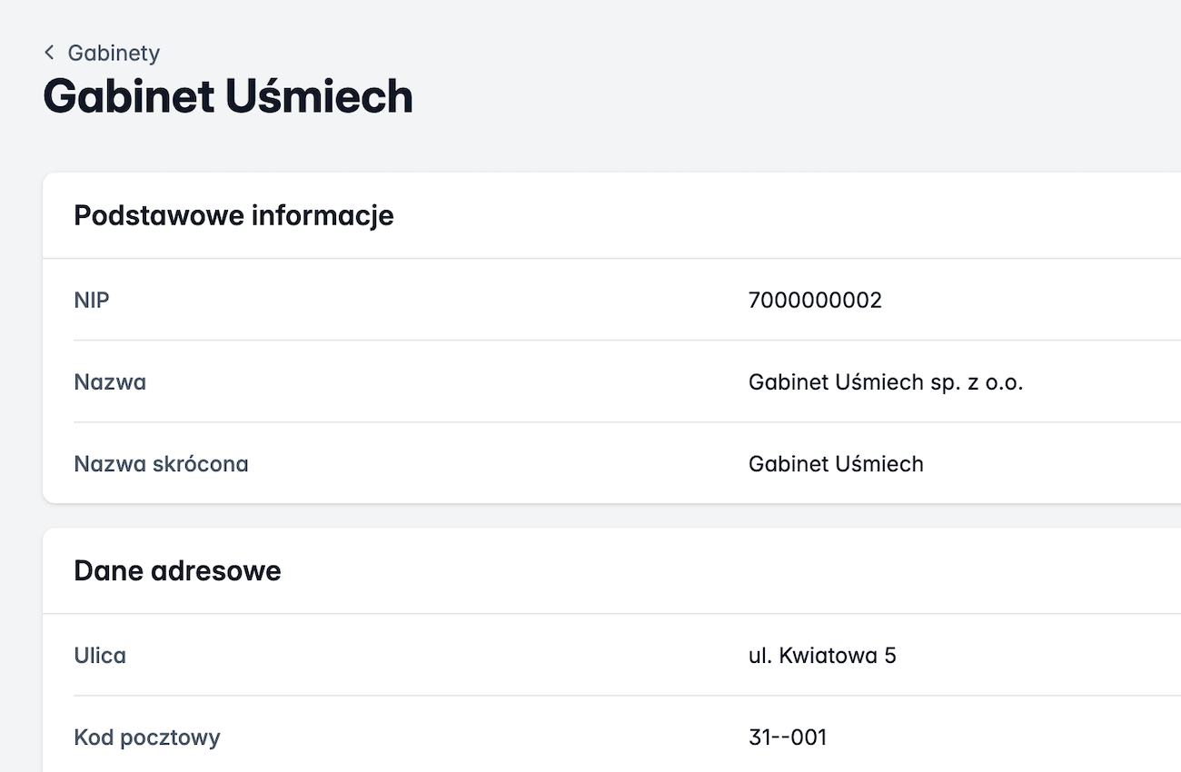Select the value Gabinet Uśmiech sp. z o.o.
The height and width of the screenshot is (772, 1181).
[886, 381]
